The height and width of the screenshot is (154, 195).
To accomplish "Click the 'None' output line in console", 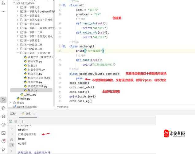I will [21, 139].
